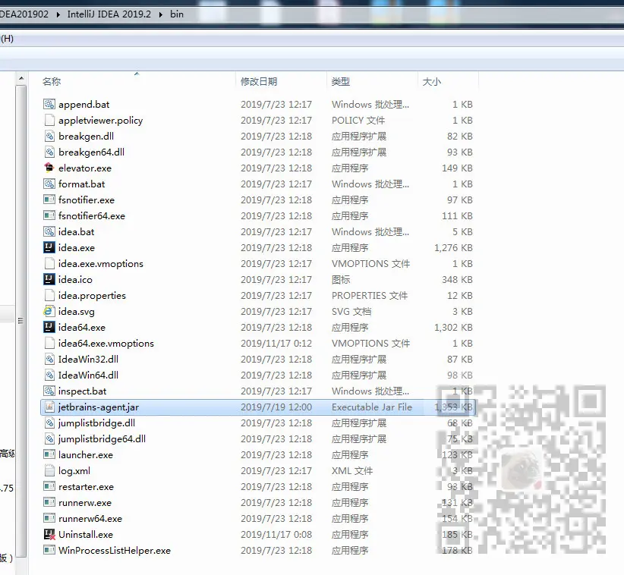The height and width of the screenshot is (575, 624).
Task: Select the fsnotifier.exe icon
Action: click(49, 200)
